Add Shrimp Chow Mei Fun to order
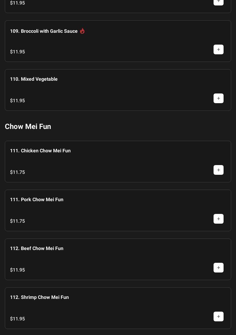Viewport: 236px width, 335px height. click(x=218, y=316)
